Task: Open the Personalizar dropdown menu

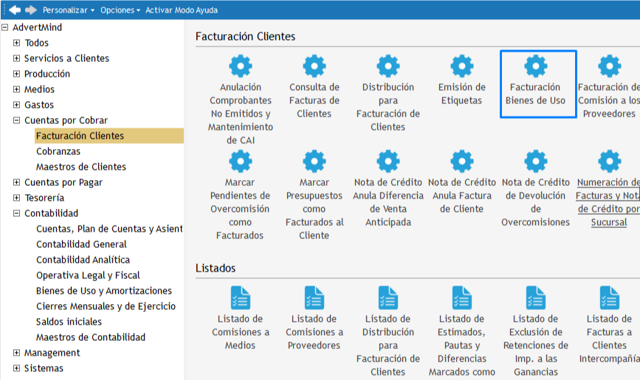Action: pyautogui.click(x=69, y=10)
